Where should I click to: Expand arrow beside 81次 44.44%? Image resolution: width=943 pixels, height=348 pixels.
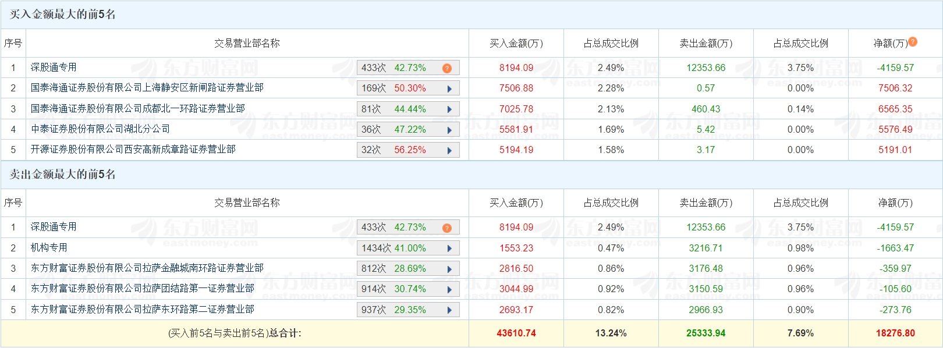449,109
